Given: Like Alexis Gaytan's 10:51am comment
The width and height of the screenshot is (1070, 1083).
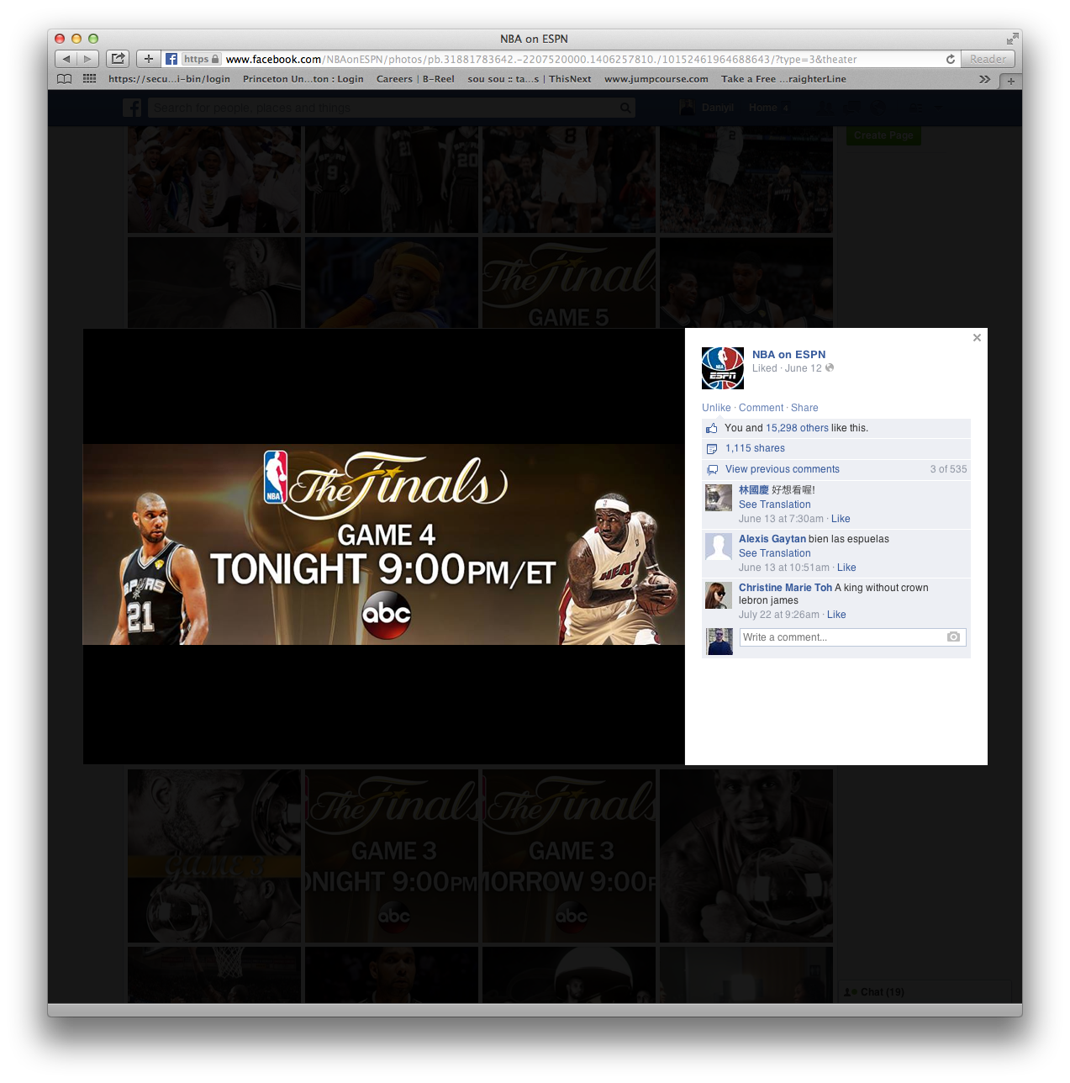Looking at the screenshot, I should tap(846, 568).
